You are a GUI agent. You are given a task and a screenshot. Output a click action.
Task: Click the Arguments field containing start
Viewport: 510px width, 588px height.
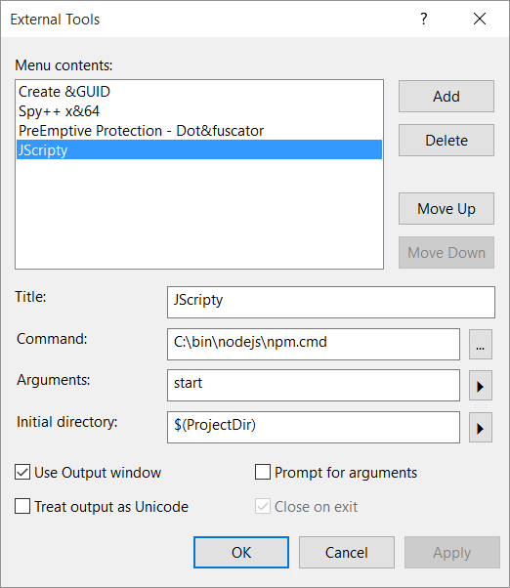[314, 386]
